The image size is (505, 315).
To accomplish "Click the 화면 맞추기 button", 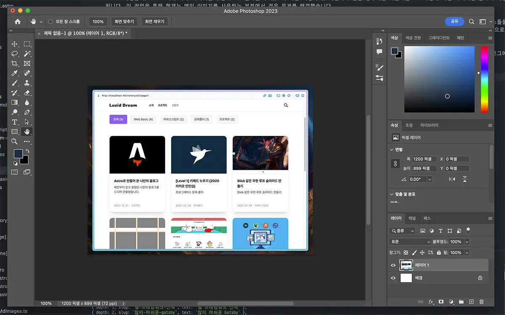I will click(x=125, y=21).
